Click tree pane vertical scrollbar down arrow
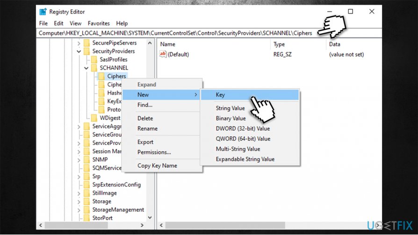This screenshot has width=418, height=235. 150,218
